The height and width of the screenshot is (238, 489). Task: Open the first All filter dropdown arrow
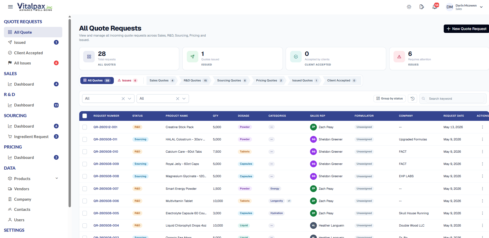(x=130, y=98)
